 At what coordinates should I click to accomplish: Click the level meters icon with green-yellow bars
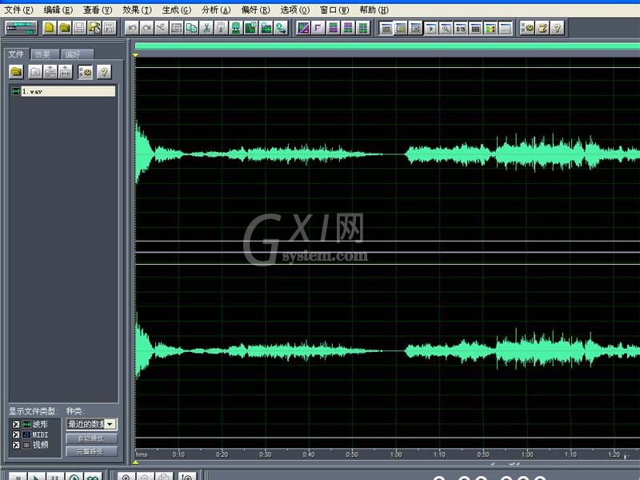(x=490, y=28)
